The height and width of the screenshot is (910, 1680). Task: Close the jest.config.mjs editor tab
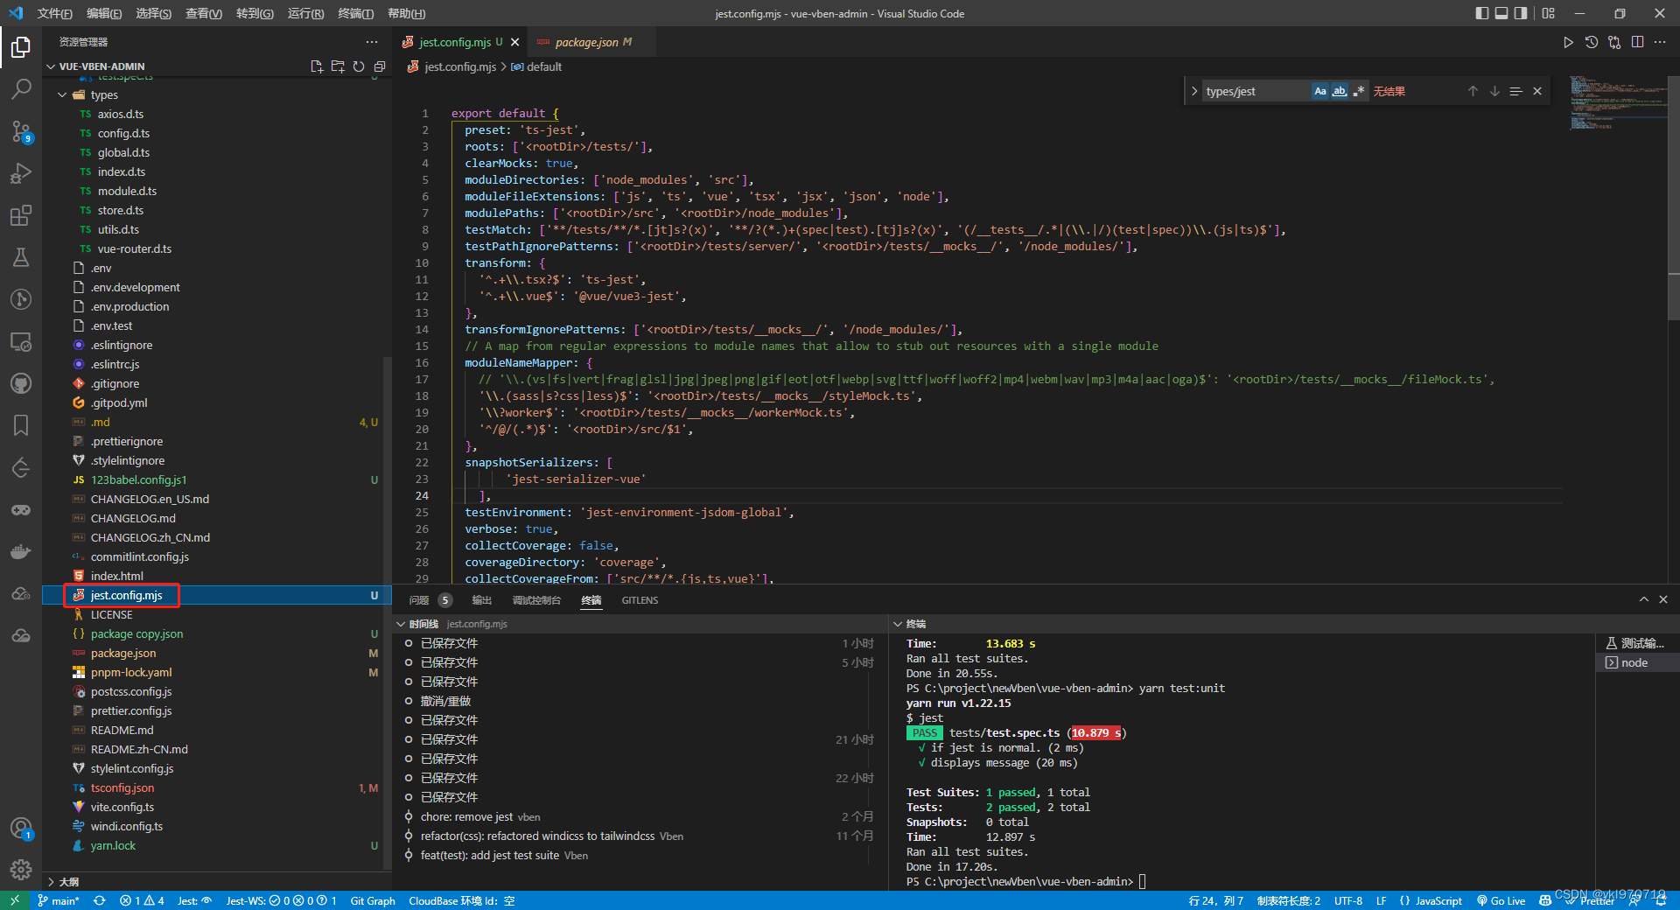(514, 42)
